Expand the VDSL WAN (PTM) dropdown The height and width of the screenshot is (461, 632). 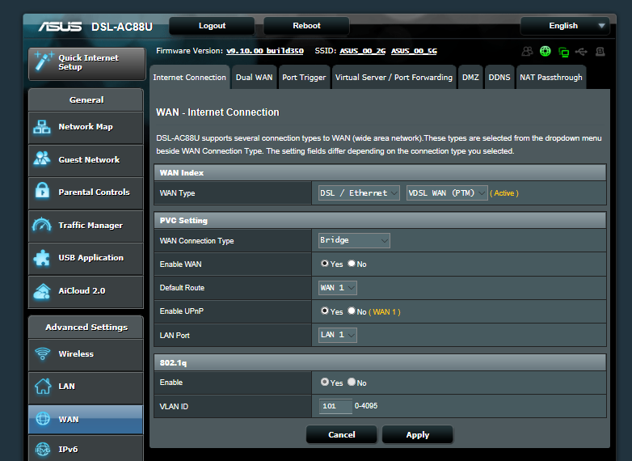pos(447,193)
